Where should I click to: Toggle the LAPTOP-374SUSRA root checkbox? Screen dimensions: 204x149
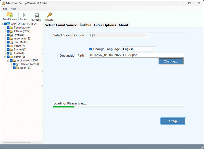pyautogui.click(x=5, y=24)
